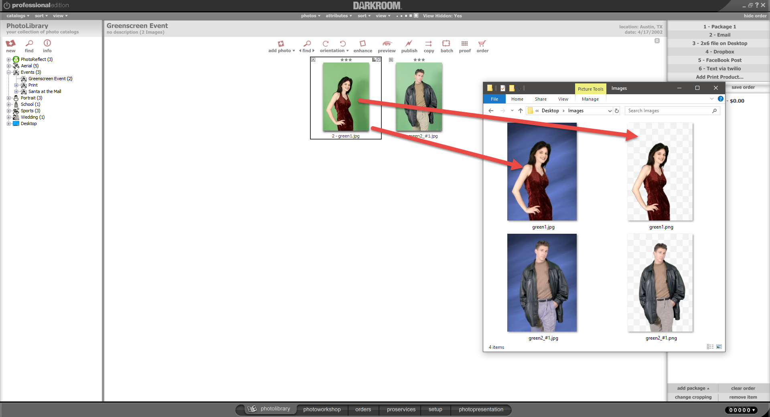
Task: Toggle the star rating on green1.jpg
Action: pyautogui.click(x=346, y=59)
